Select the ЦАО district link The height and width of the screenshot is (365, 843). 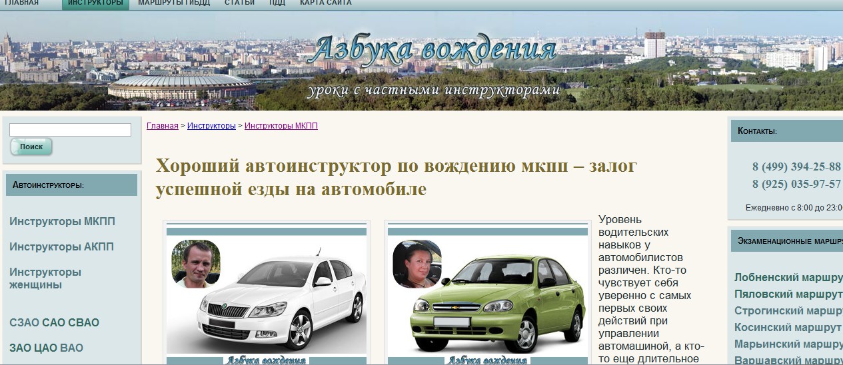tap(47, 348)
